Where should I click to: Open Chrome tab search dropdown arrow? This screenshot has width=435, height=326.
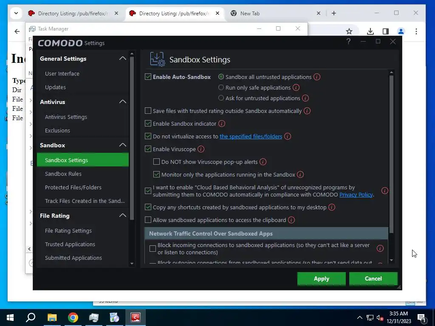tap(16, 13)
